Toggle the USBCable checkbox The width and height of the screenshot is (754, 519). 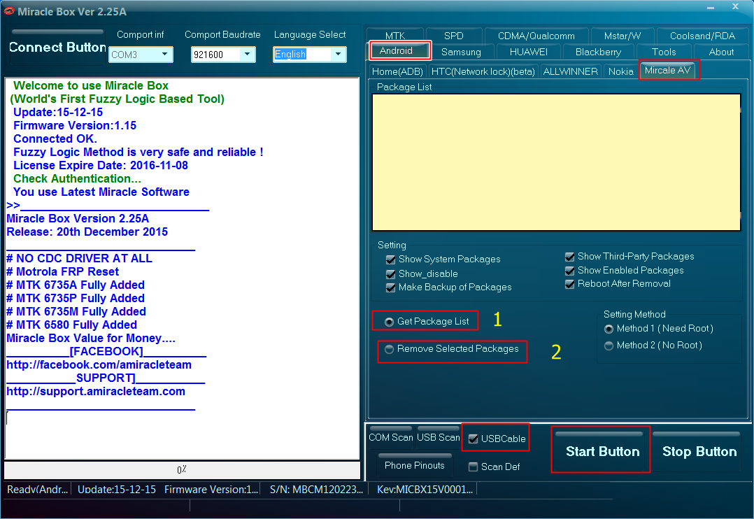(473, 439)
